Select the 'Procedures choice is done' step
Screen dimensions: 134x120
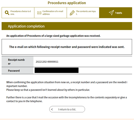tap(18, 13)
